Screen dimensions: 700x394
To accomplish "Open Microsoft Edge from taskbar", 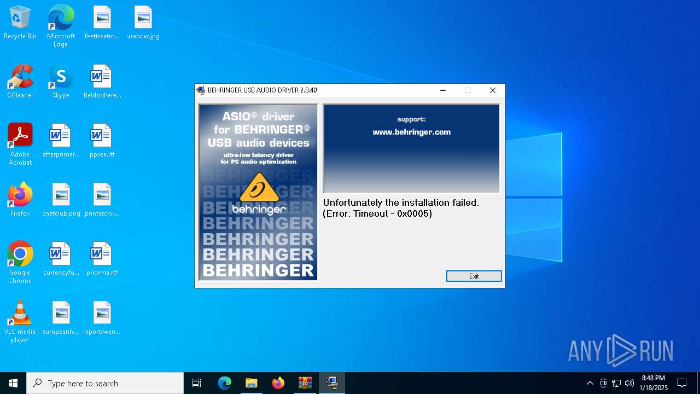I will point(225,383).
